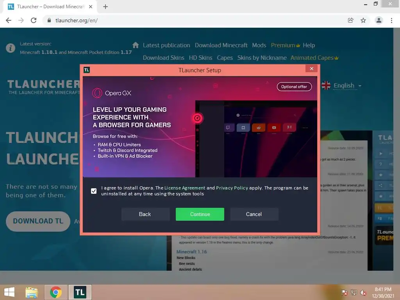400x300 pixels.
Task: Click the UK flag icon
Action: pyautogui.click(x=326, y=86)
